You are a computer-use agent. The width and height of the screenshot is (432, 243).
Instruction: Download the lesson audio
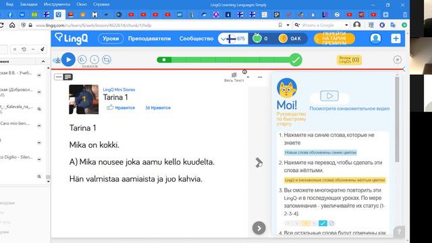(x=57, y=60)
